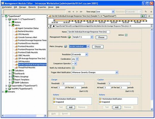This screenshot has height=119, width=155.
Task: Click the Danger Threshold field
Action: tap(73, 84)
